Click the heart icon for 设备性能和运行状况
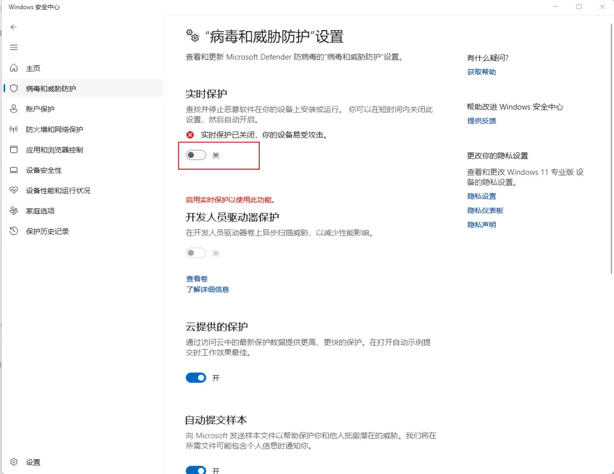This screenshot has height=474, width=614. tap(14, 190)
